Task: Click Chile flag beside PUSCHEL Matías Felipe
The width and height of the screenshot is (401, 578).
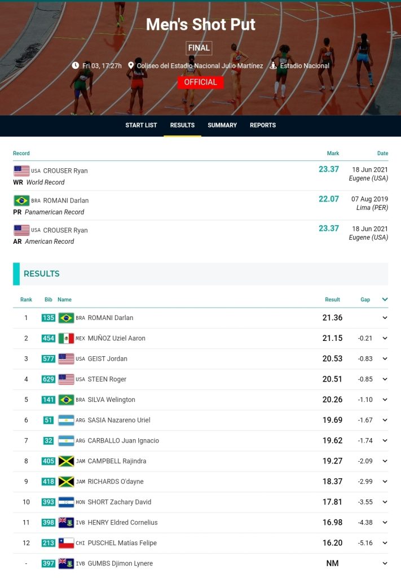Action: tap(67, 543)
